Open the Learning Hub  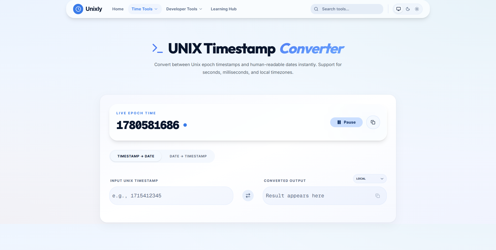pyautogui.click(x=224, y=9)
